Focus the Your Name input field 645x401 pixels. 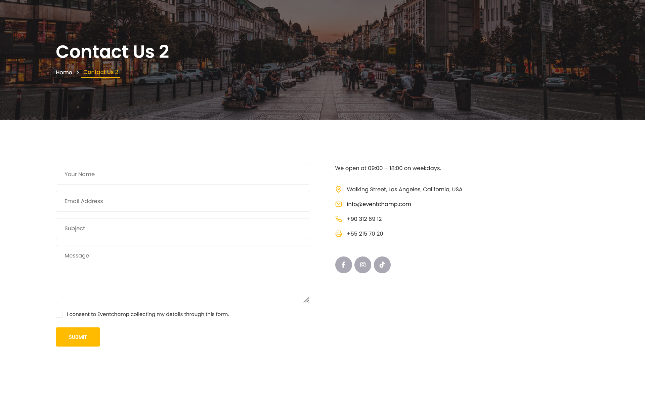click(183, 174)
